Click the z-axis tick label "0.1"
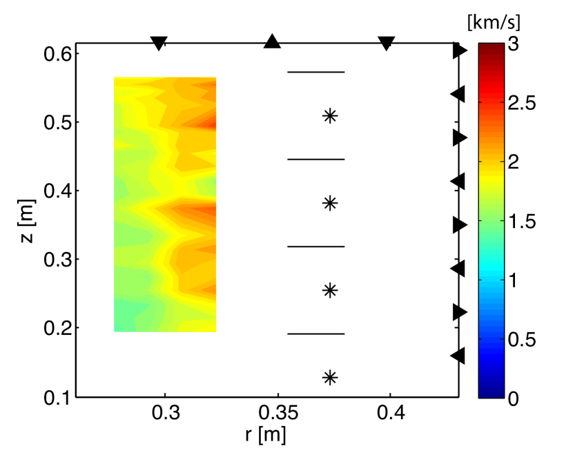Image resolution: width=573 pixels, height=451 pixels. pos(57,398)
